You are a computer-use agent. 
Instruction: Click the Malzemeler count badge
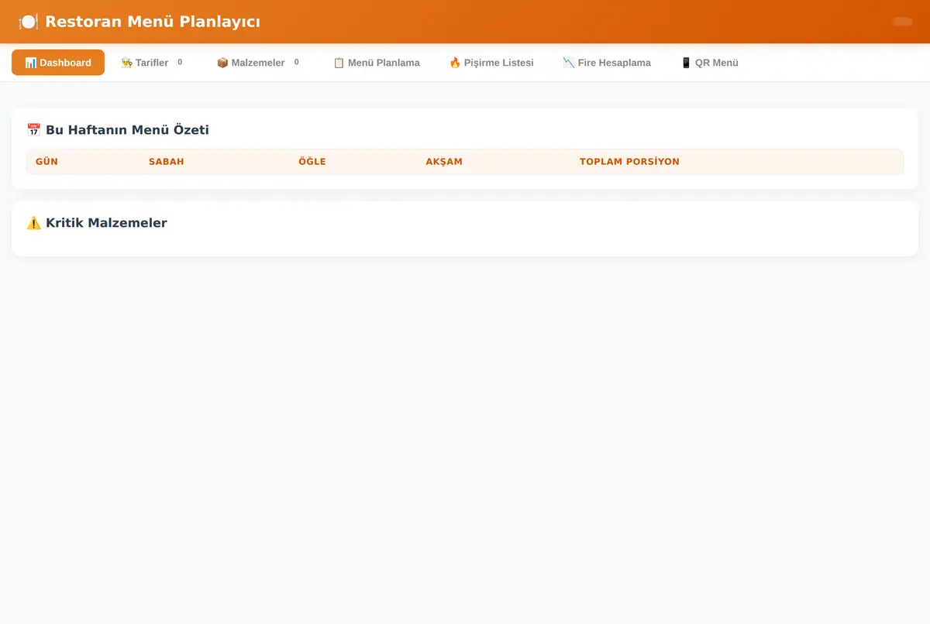pyautogui.click(x=296, y=62)
